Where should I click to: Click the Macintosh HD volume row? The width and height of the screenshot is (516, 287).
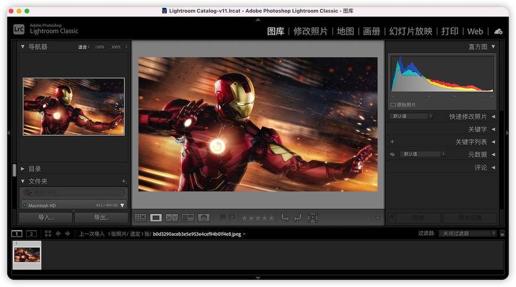74,205
